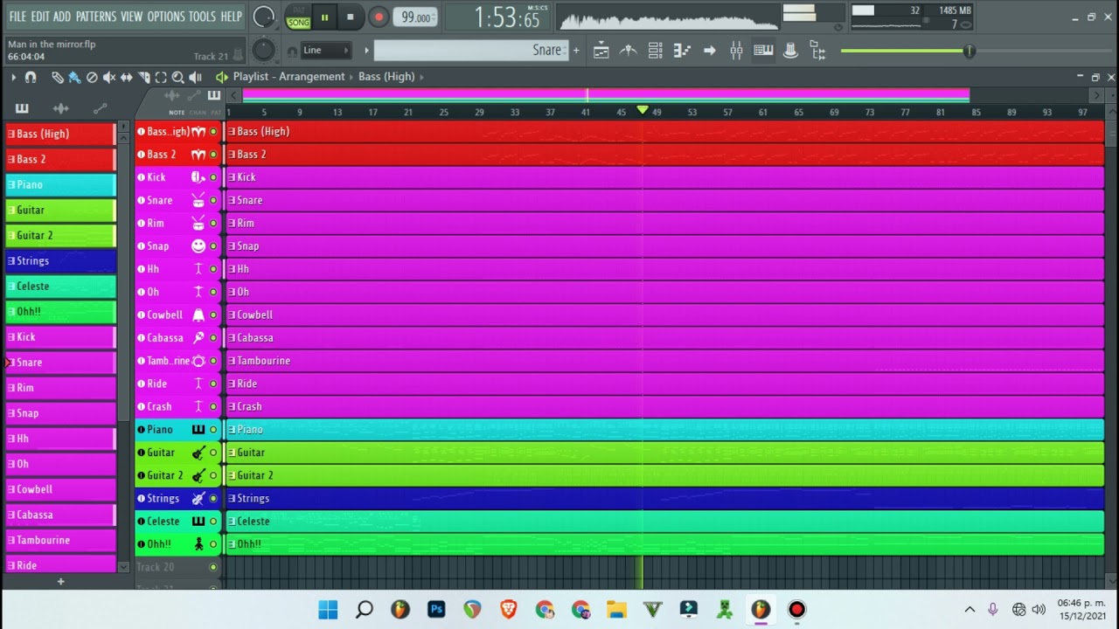Open the plugin picker folder-tree icon

[817, 51]
